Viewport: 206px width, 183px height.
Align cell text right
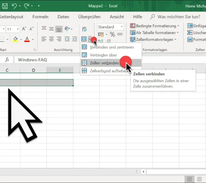point(59,39)
